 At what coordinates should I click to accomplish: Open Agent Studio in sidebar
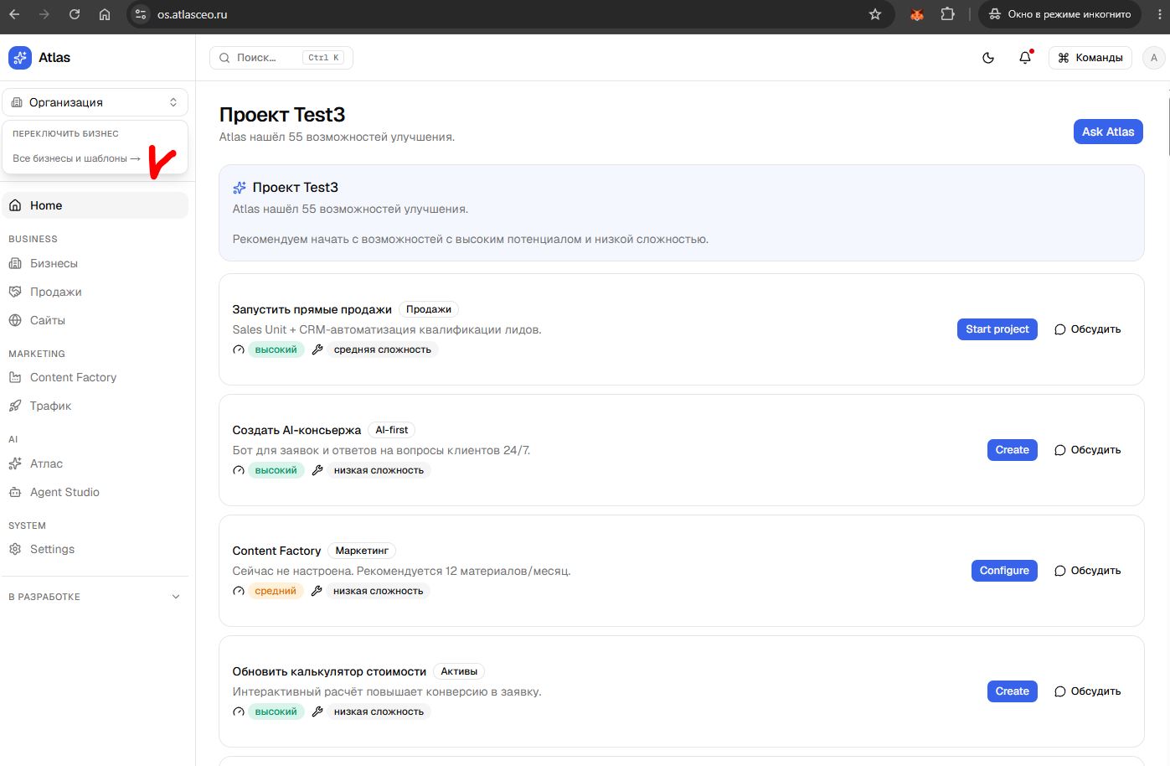[x=95, y=492]
